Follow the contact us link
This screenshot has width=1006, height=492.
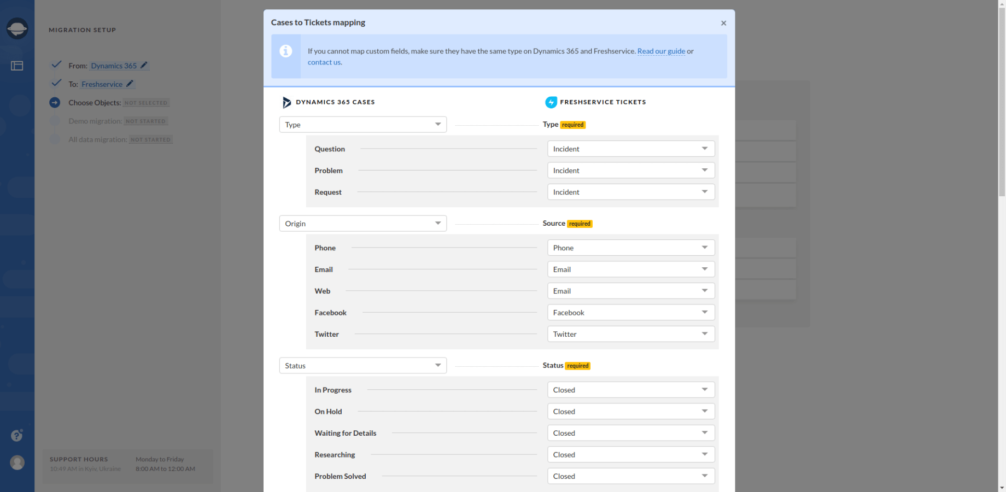coord(324,62)
